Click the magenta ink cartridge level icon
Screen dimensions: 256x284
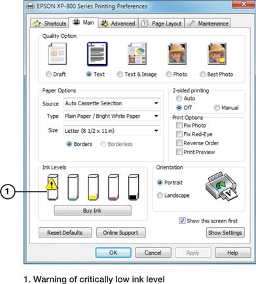[x=113, y=187]
